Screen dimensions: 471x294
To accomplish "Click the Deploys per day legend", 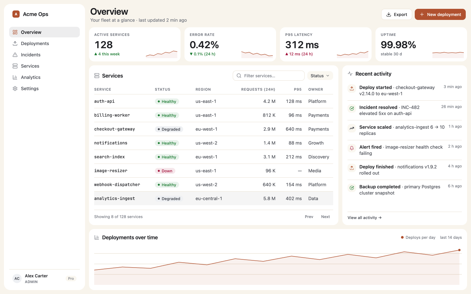I will (x=418, y=237).
